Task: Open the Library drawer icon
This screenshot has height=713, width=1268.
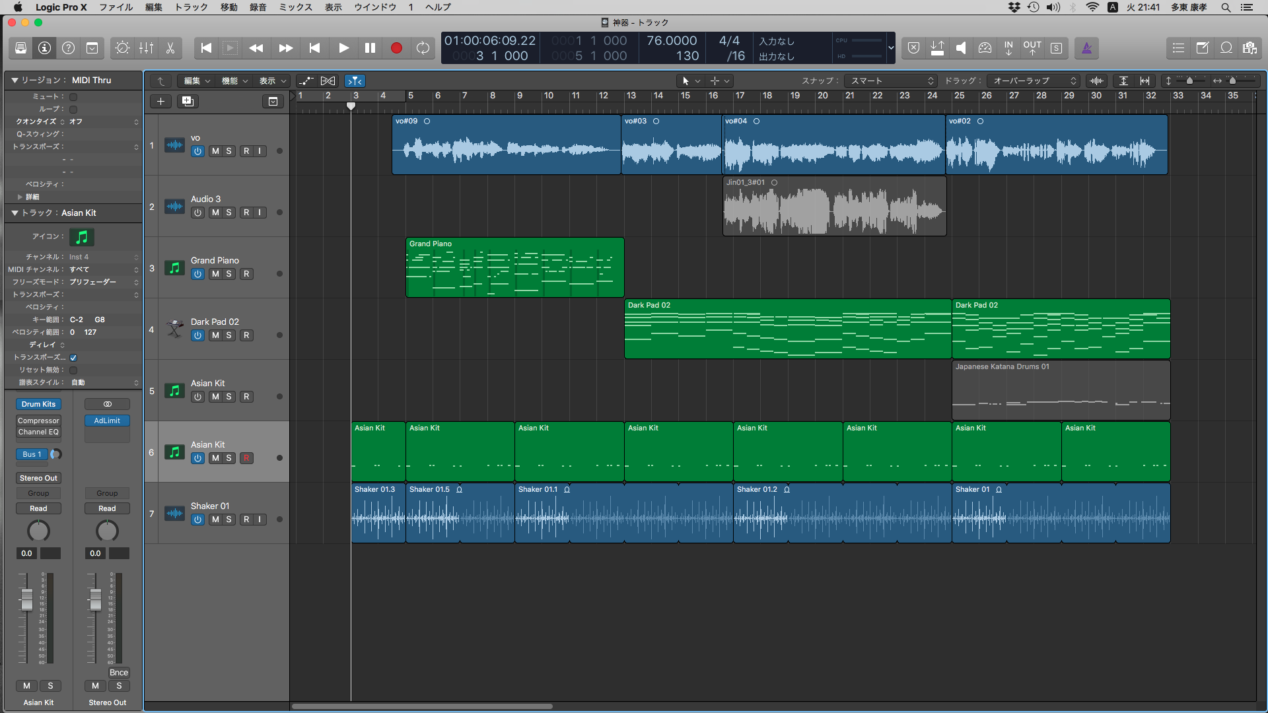Action: (20, 48)
